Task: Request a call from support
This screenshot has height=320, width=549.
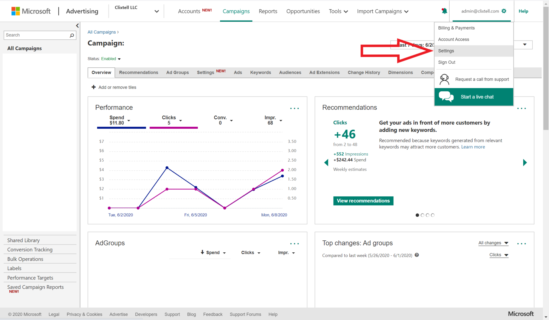Action: (482, 79)
